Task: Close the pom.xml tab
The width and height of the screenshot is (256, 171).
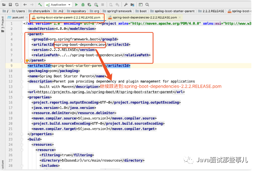Action: tap(27, 17)
